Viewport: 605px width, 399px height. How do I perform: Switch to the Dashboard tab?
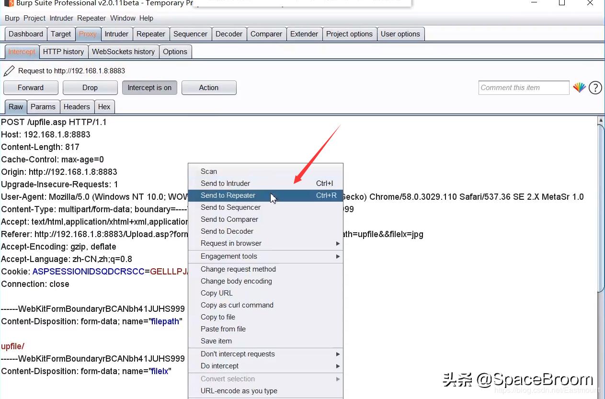(x=26, y=34)
